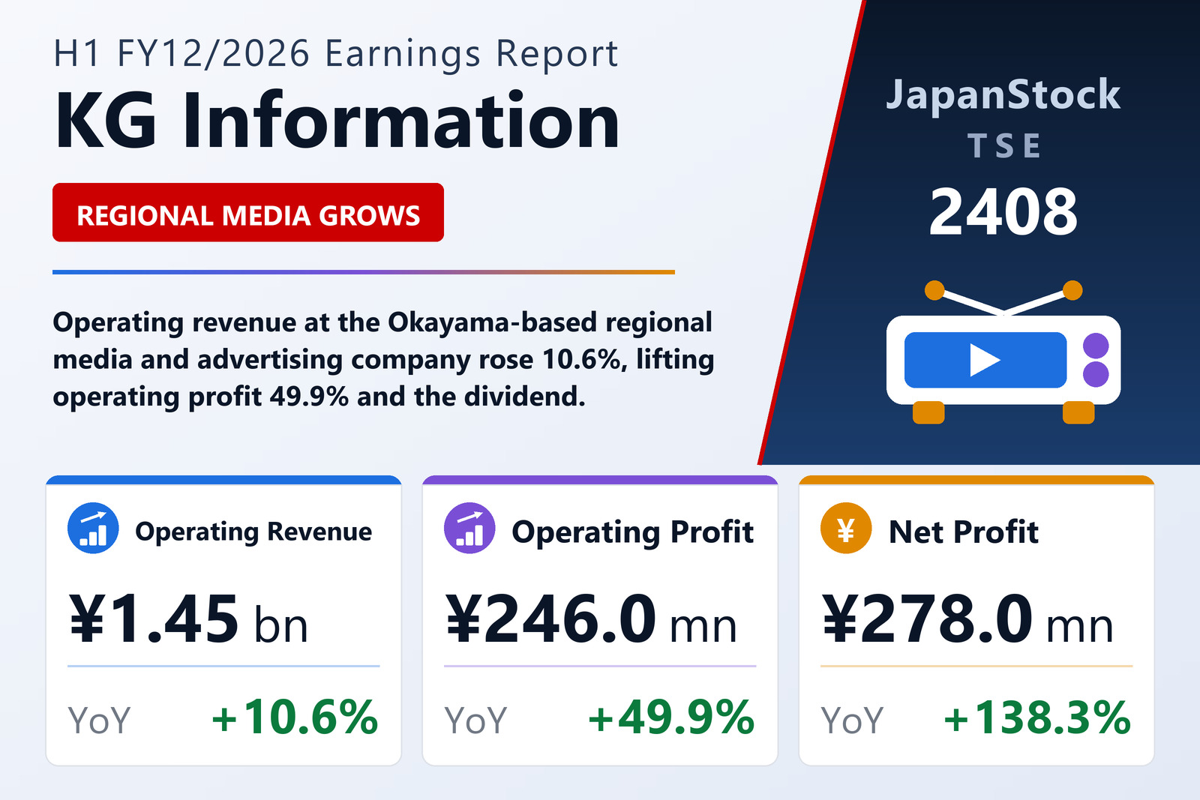Click the +138.3% YoY net profit figure

[x=1037, y=718]
